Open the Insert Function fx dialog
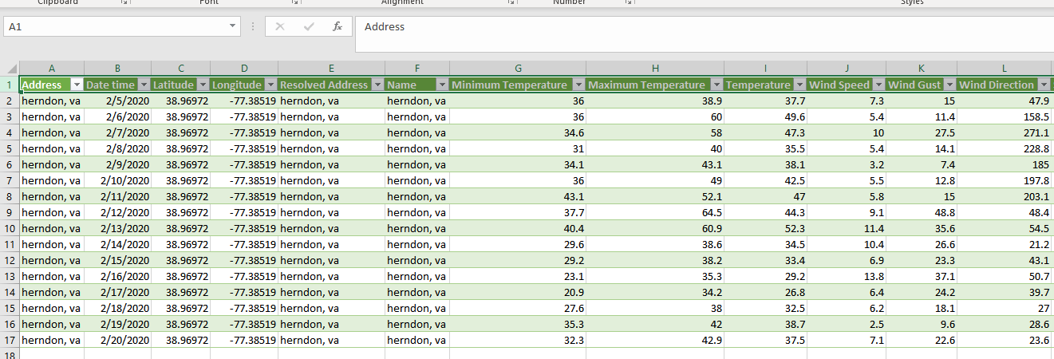 (x=338, y=26)
